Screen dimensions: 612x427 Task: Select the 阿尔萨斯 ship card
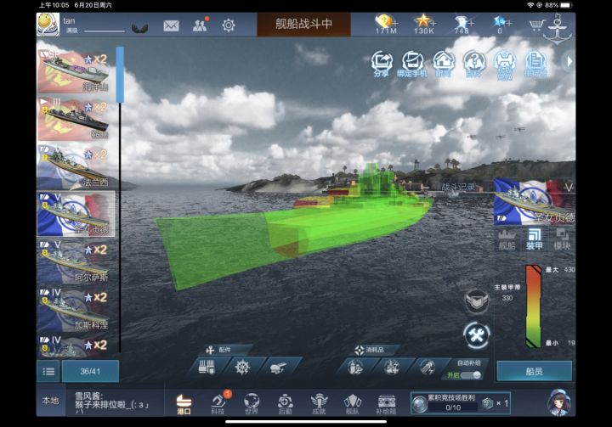76,261
